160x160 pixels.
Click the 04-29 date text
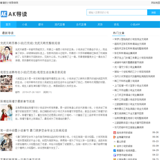tap(156, 150)
